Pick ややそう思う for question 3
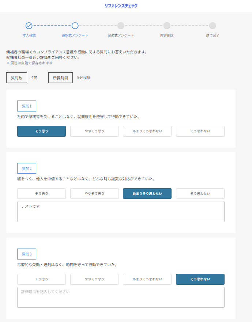 tap(94, 279)
